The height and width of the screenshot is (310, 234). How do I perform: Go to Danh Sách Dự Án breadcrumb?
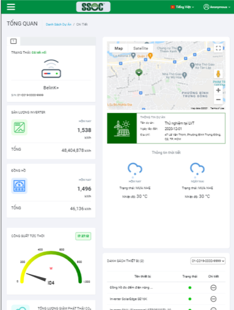[x=59, y=24]
